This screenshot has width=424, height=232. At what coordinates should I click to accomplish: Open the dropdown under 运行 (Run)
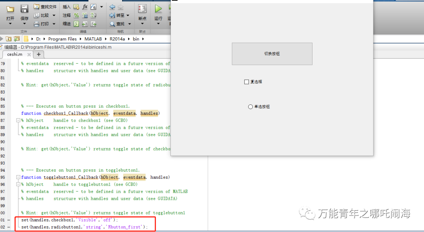click(158, 24)
